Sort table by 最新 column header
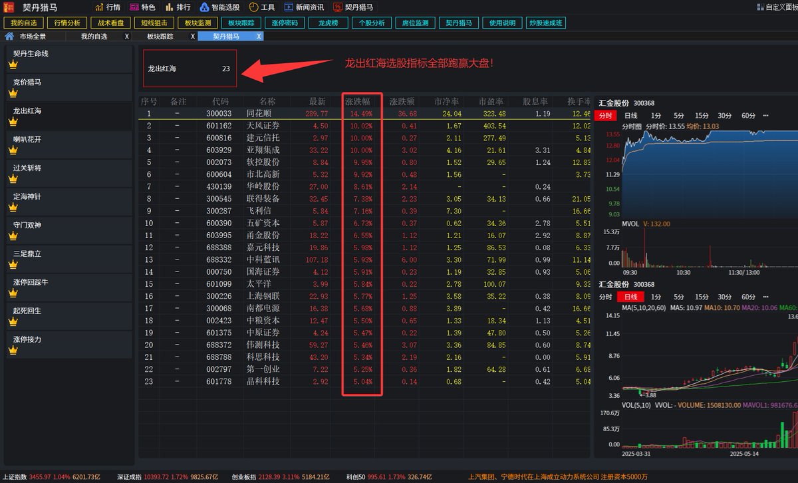Viewport: 798px width, 483px height. click(317, 102)
